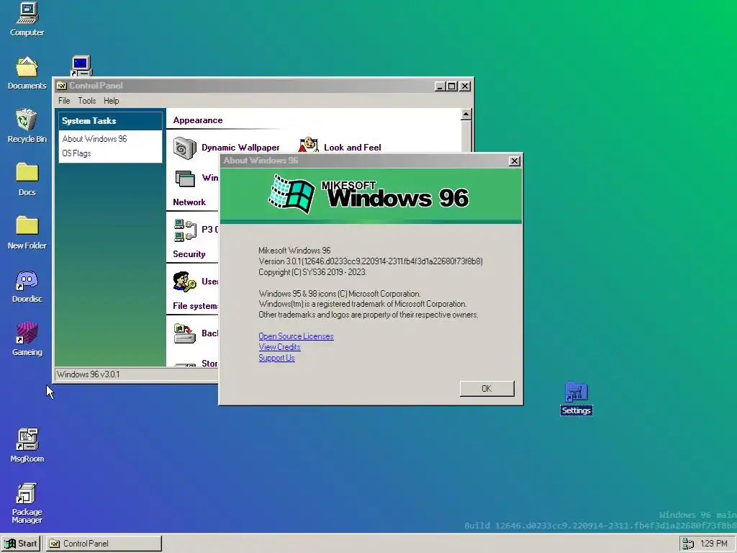Viewport: 737px width, 553px height.
Task: Select the New Folder desktop icon
Action: [x=27, y=233]
